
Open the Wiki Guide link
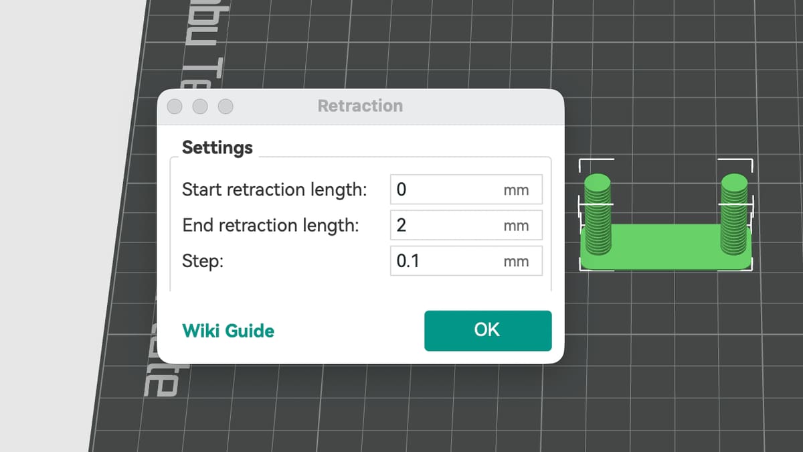point(228,331)
